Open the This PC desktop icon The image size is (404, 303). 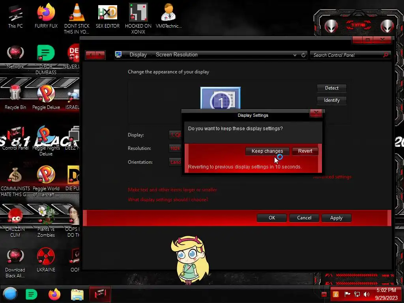tap(15, 16)
